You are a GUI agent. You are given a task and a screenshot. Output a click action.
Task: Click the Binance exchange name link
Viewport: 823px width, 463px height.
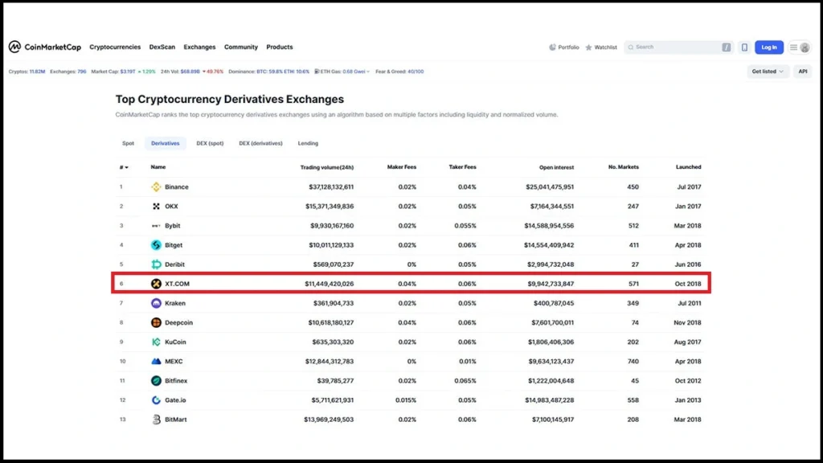tap(176, 186)
